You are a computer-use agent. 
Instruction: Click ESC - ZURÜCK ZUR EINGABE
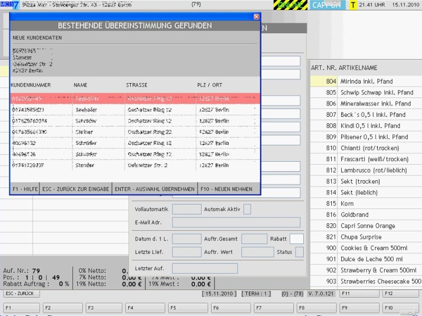coord(75,189)
